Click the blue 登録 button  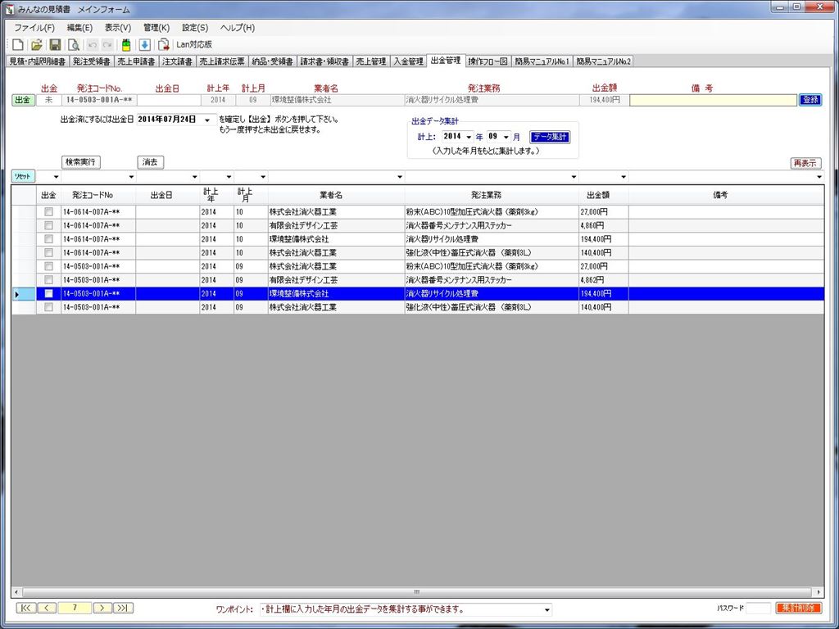coord(810,100)
